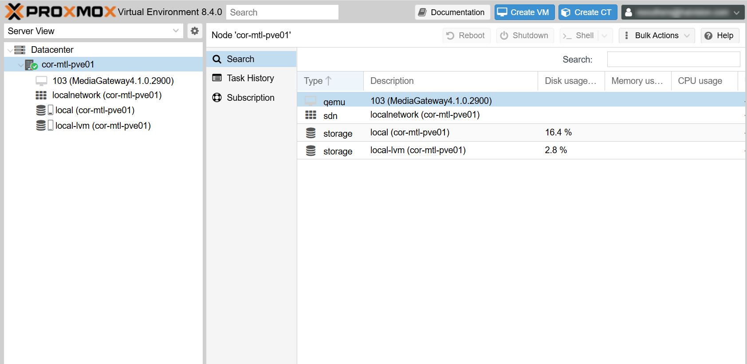Click the Proxmox logo
Viewport: 747px width, 364px height.
point(60,12)
